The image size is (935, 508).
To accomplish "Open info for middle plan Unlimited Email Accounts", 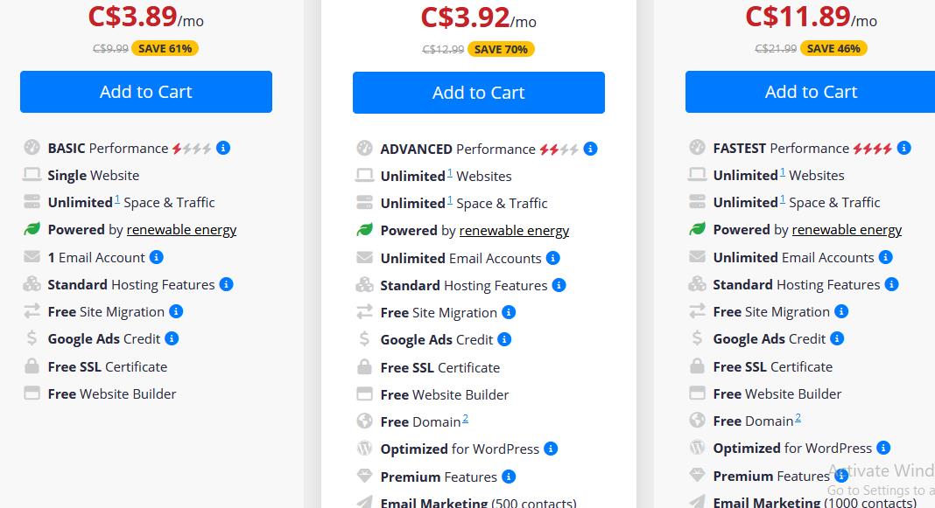I will (x=552, y=258).
